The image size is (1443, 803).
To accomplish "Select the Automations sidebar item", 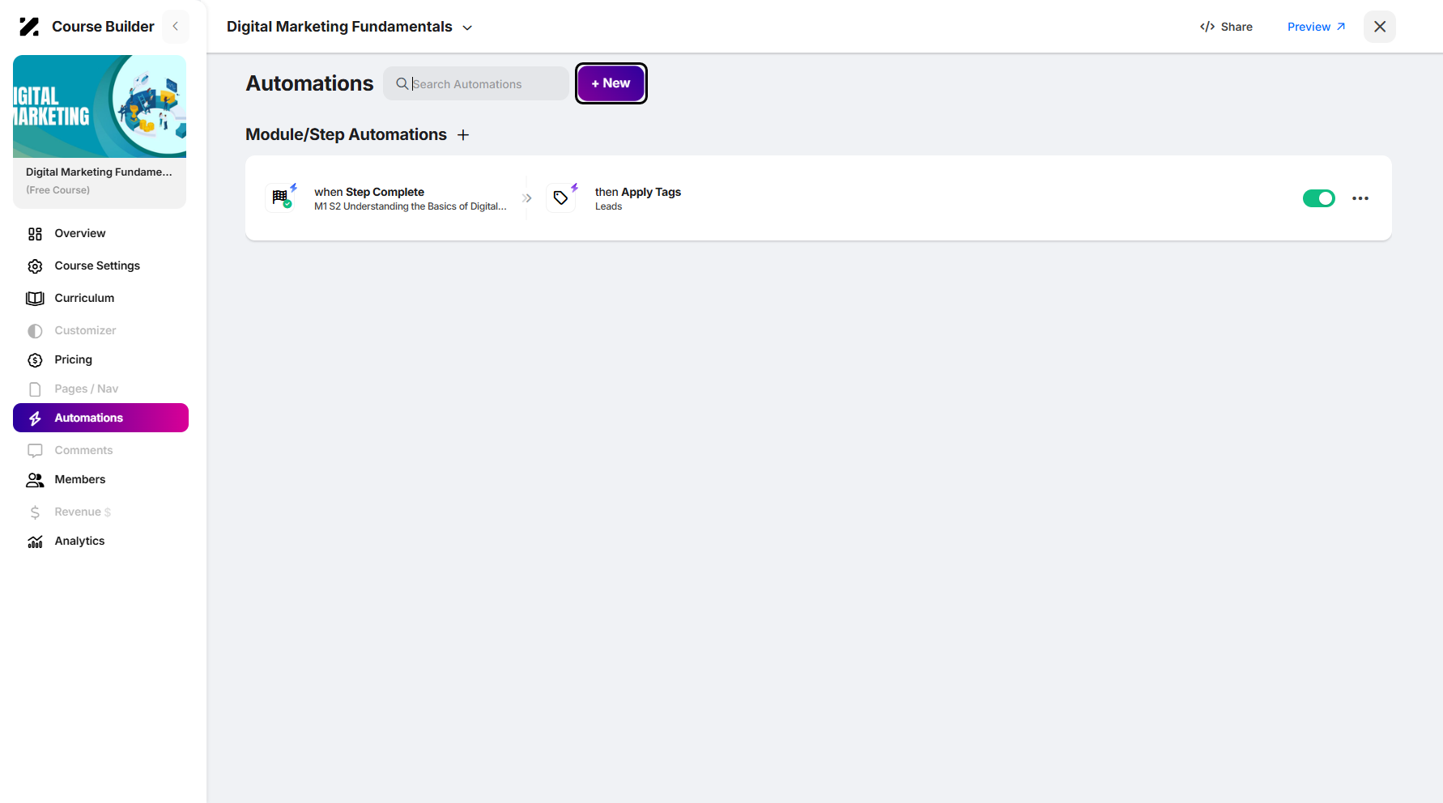I will click(100, 418).
